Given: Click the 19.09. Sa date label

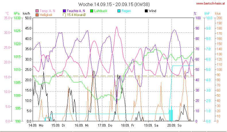Looking at the screenshot, I should (x=151, y=125).
